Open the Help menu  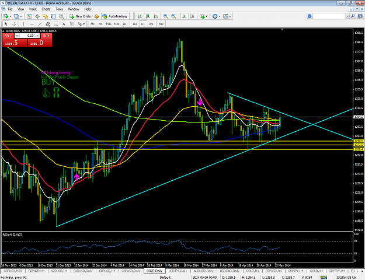coord(87,9)
